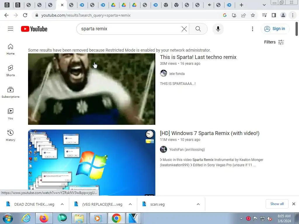
Task: Open Vegas Pro from the taskbar
Action: 133,218
